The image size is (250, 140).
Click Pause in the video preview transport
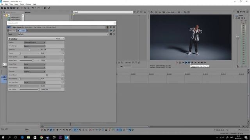click(x=189, y=63)
